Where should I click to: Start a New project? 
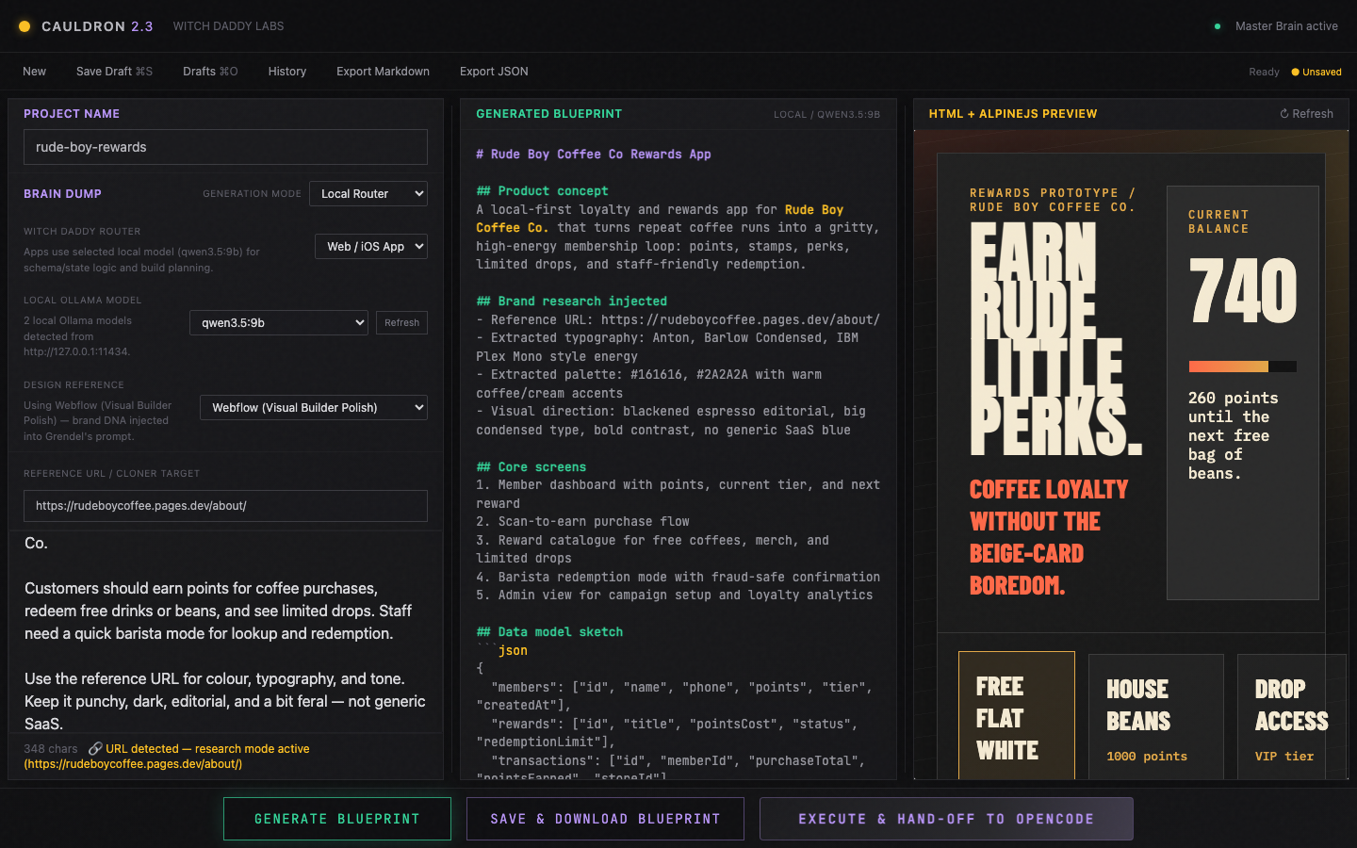coord(35,72)
